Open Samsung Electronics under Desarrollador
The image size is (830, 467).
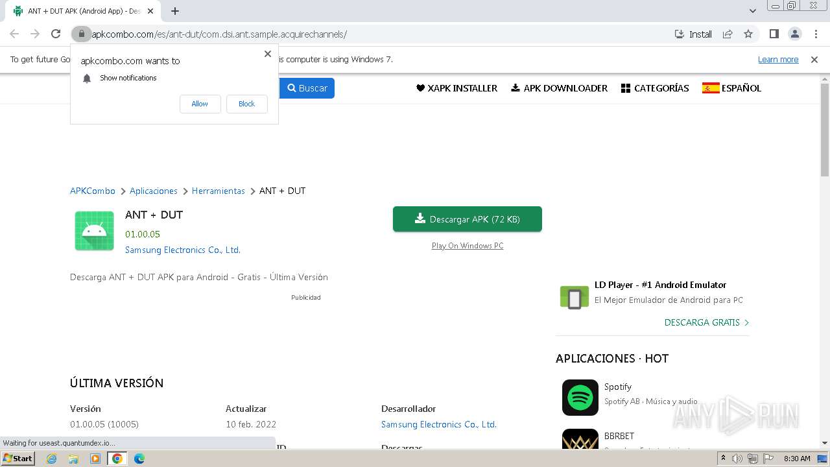click(439, 424)
